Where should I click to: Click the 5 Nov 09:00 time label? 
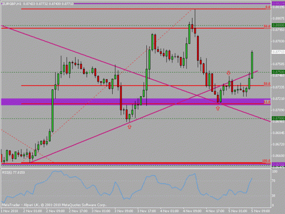(261, 211)
